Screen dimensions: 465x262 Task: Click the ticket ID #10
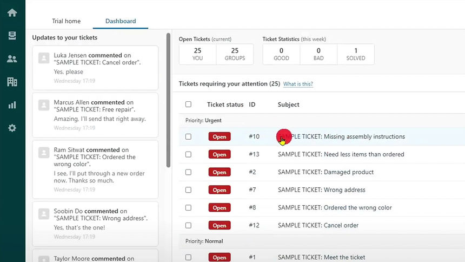(x=254, y=136)
